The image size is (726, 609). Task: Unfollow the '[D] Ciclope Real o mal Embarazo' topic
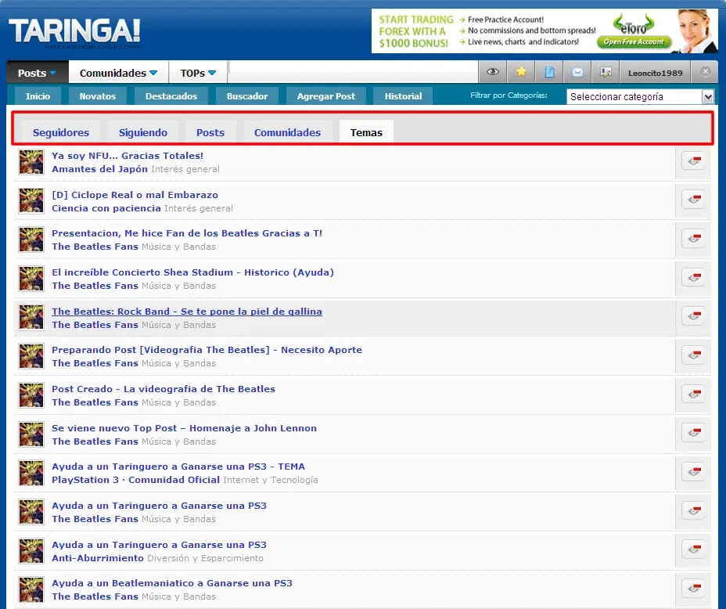coord(692,200)
